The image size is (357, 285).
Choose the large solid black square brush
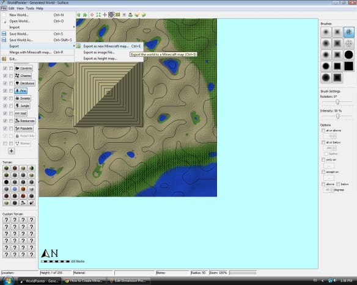point(348,66)
